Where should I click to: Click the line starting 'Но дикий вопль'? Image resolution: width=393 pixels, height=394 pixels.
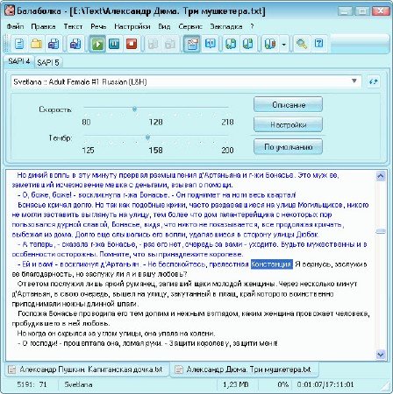click(x=178, y=175)
